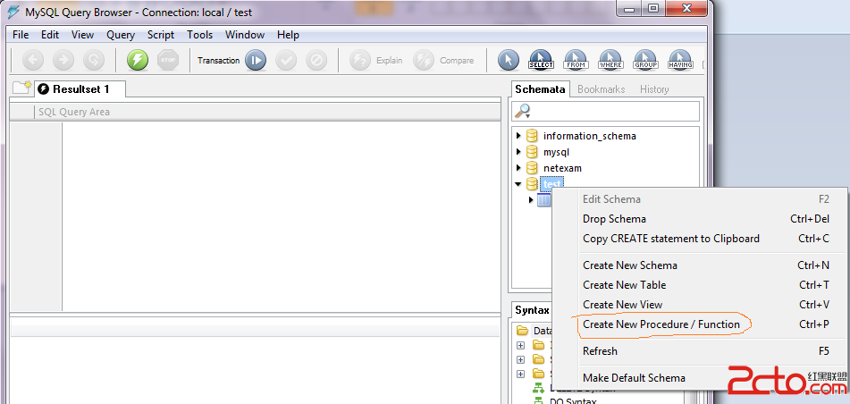Click the DO Syntax green diagram icon
Image resolution: width=850 pixels, height=404 pixels.
(x=538, y=401)
